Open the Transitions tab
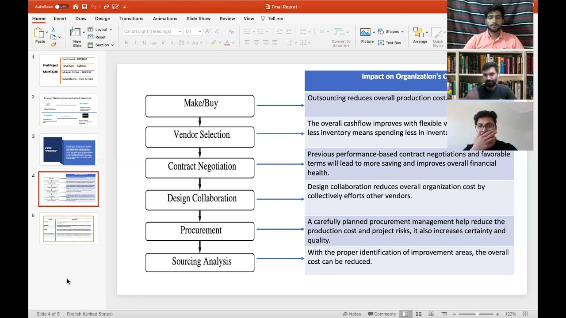The height and width of the screenshot is (318, 566). pyautogui.click(x=131, y=19)
